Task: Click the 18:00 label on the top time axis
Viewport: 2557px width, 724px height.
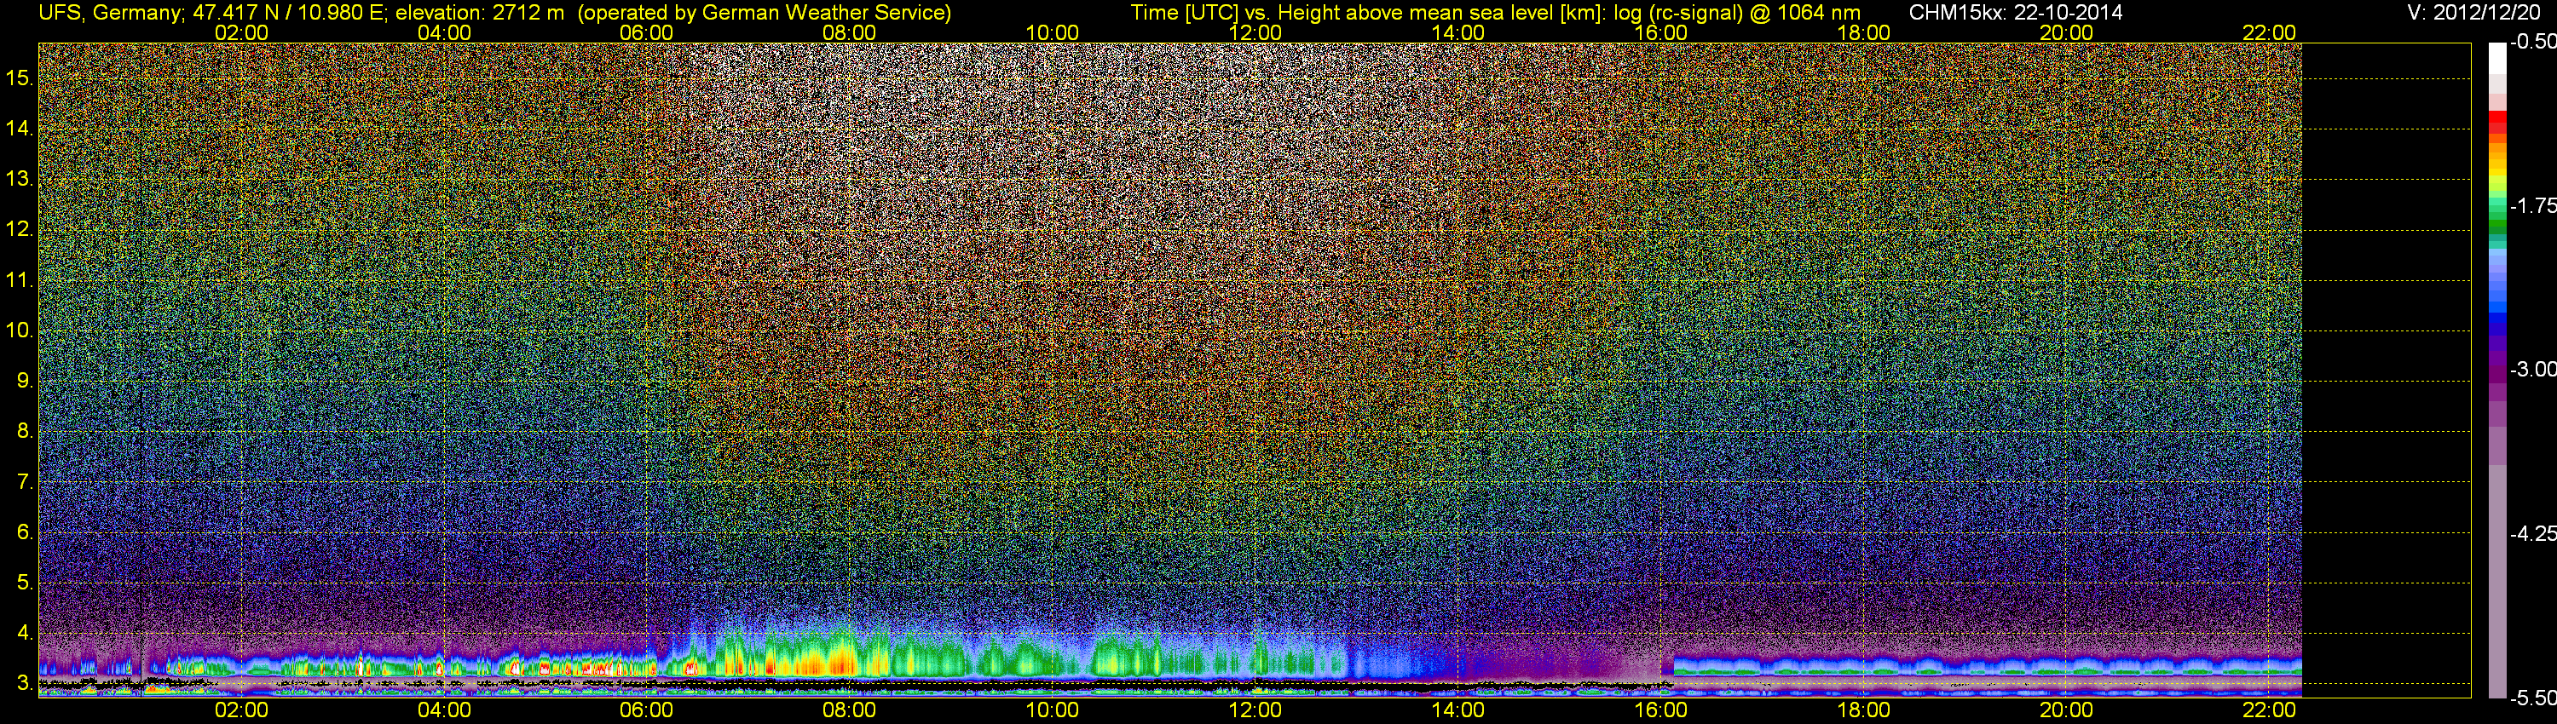Action: (1863, 32)
